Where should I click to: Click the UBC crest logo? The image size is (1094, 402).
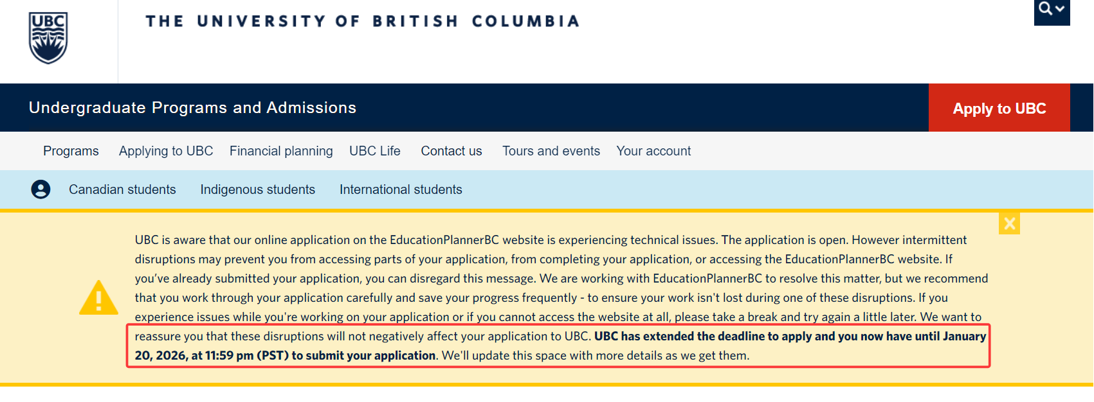(48, 38)
